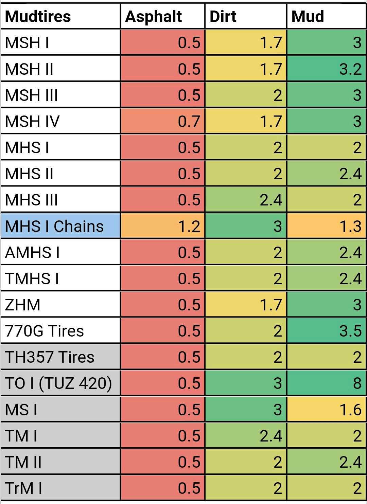
Task: Click the Mud value for 770G Tires
Action: pyautogui.click(x=326, y=331)
